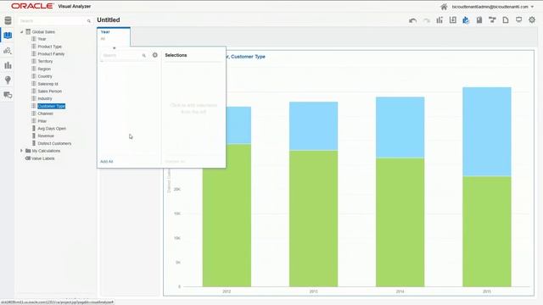The image size is (543, 305).
Task: Click the Value Labels icon
Action: tap(28, 158)
